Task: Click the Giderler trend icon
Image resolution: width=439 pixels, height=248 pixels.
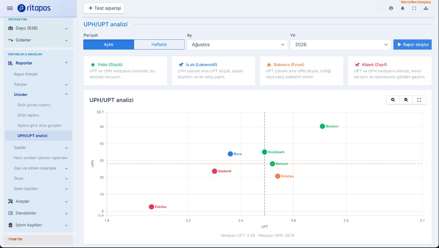Action: [x=11, y=40]
